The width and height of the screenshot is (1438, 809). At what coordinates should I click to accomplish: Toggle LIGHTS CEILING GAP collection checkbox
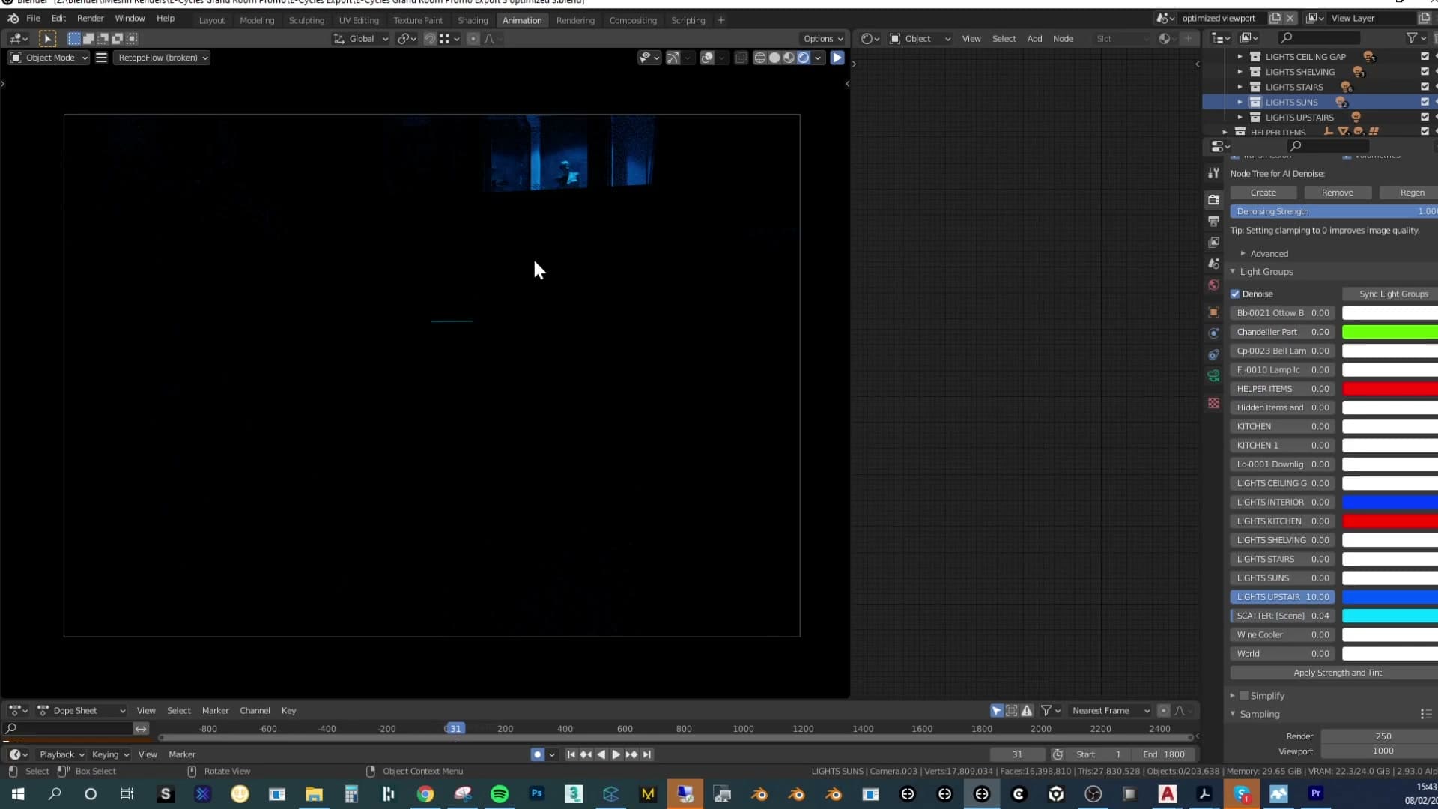[1425, 57]
